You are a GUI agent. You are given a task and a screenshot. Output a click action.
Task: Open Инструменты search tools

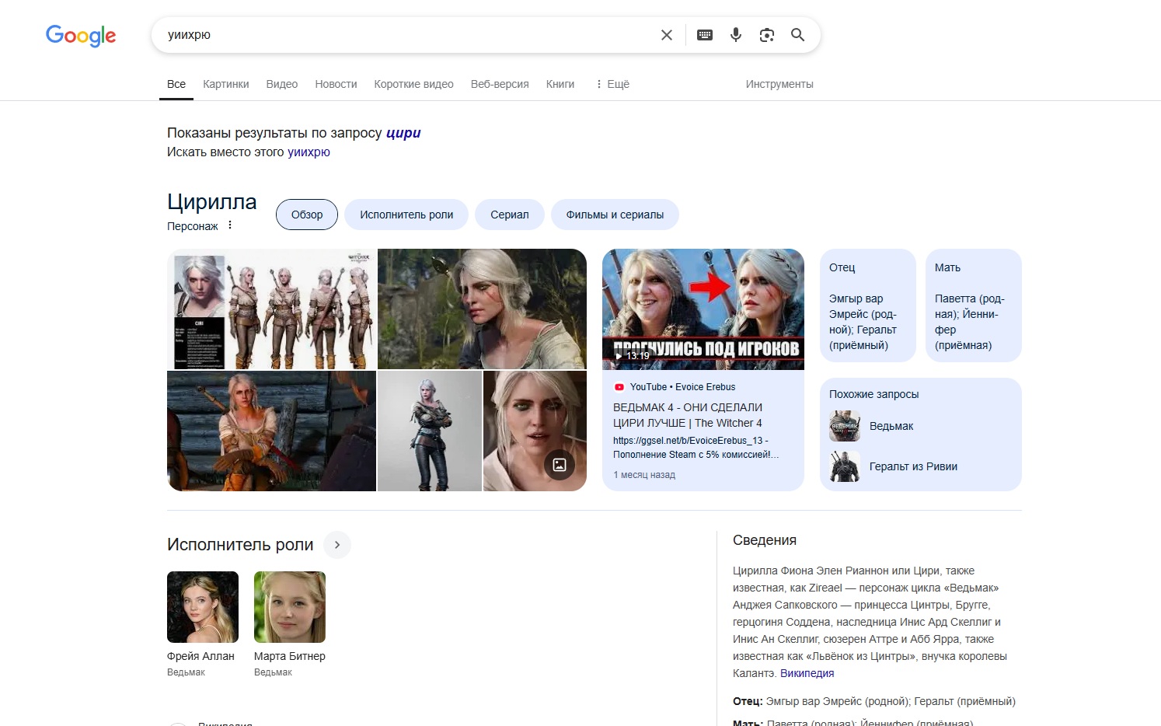pos(779,84)
